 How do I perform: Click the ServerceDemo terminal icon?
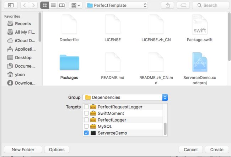93,133
